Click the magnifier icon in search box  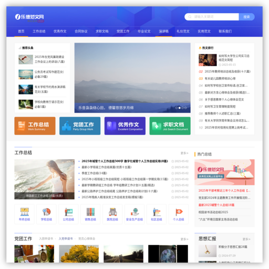click(x=190, y=17)
